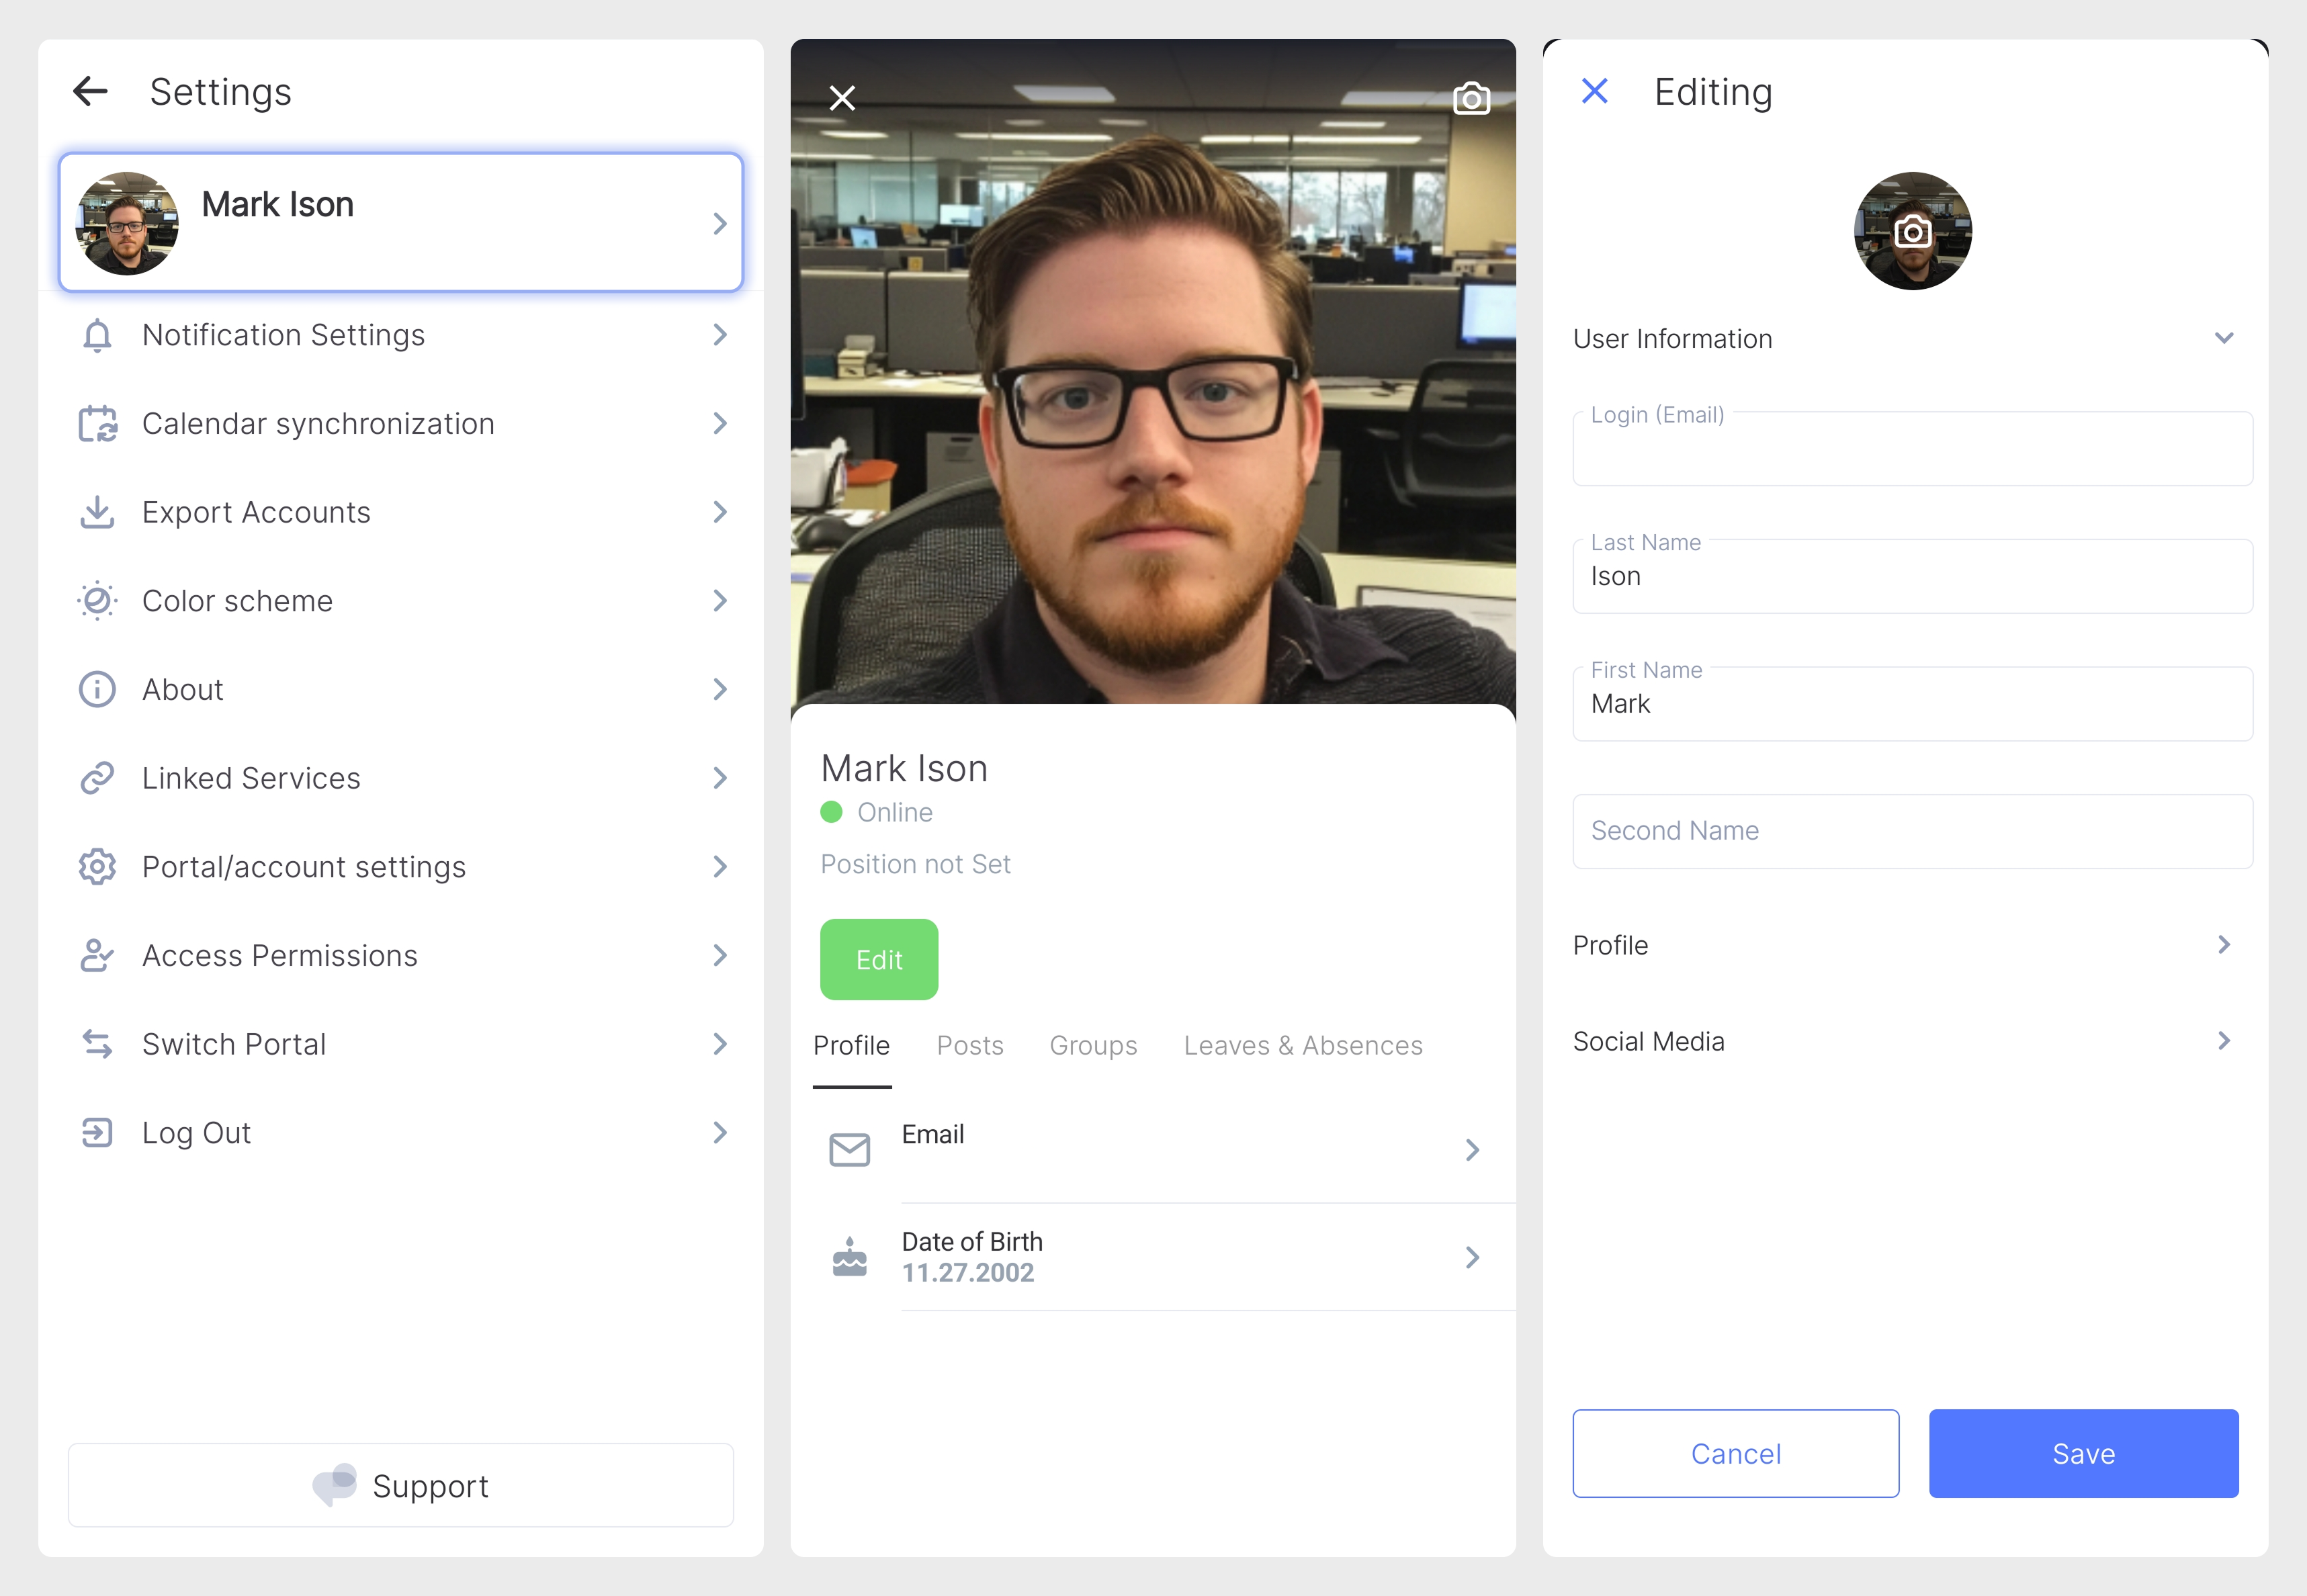Click the Second Name field
Screen dimensions: 2307x1596
[1913, 831]
